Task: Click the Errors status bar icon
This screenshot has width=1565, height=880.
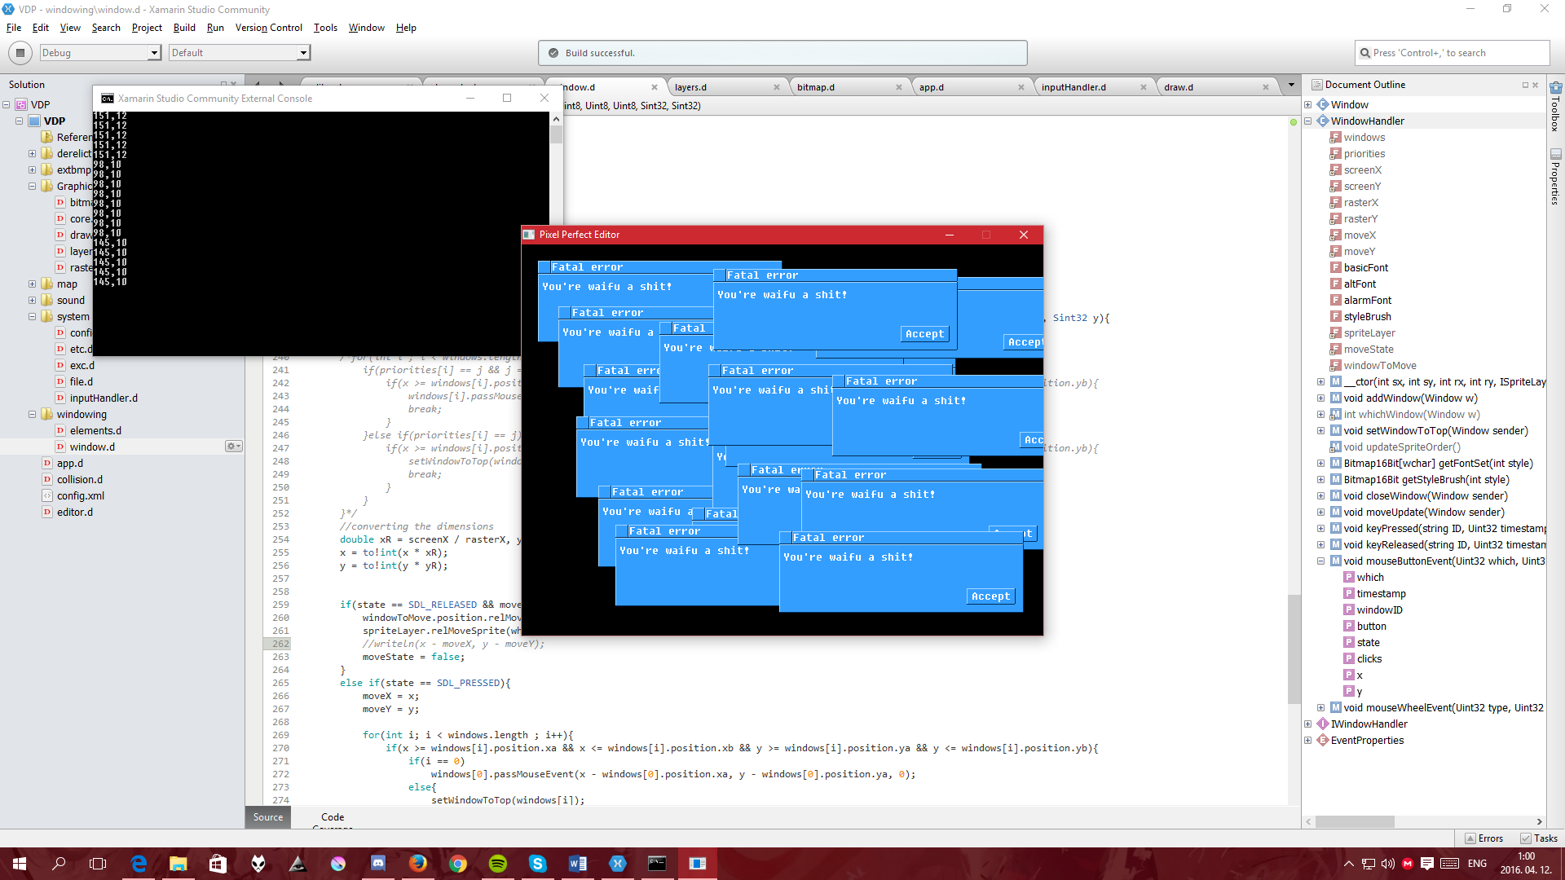Action: point(1483,838)
